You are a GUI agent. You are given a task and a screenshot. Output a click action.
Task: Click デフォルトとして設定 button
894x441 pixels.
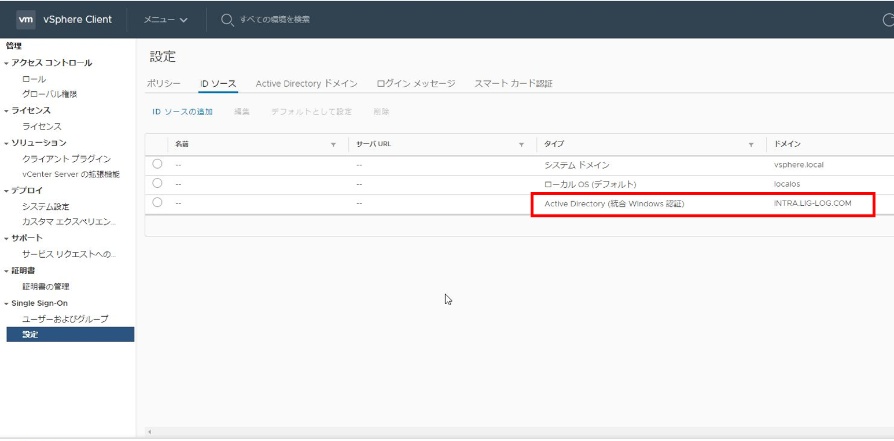(311, 112)
